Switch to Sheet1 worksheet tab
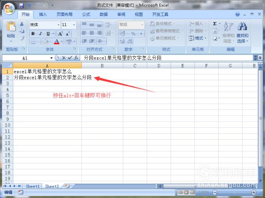Screen dimensions: 265x198 click(33, 187)
